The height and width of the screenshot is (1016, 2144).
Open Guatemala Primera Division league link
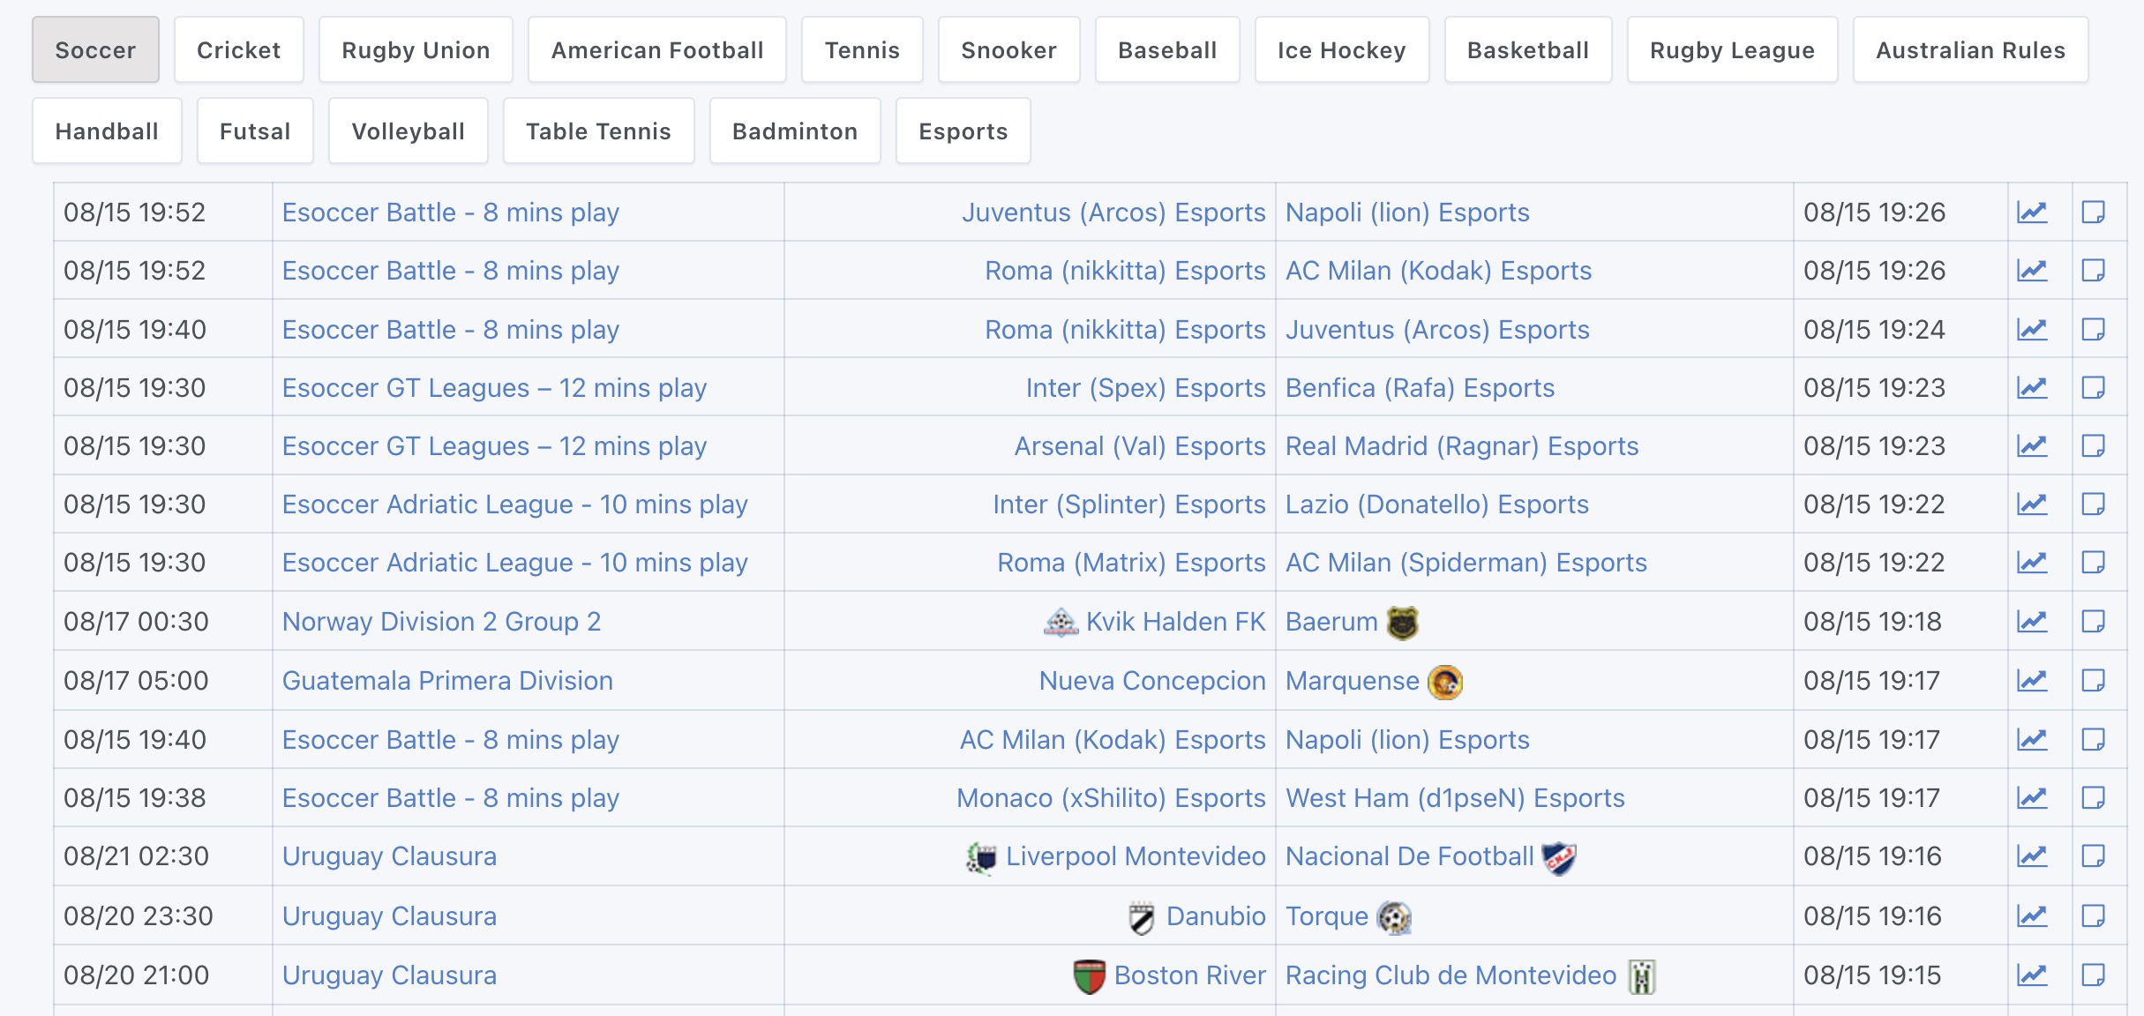click(x=447, y=681)
